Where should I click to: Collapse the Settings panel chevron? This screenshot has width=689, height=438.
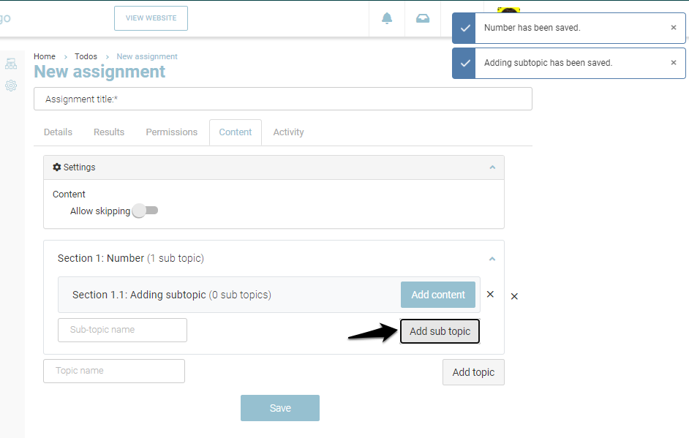[x=492, y=167]
